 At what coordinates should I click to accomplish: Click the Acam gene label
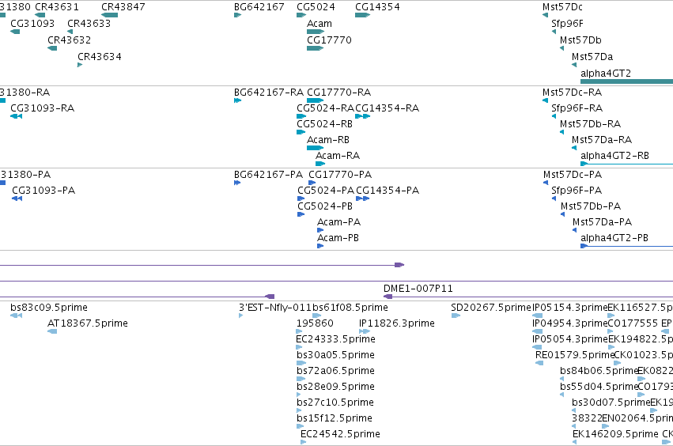(x=319, y=24)
